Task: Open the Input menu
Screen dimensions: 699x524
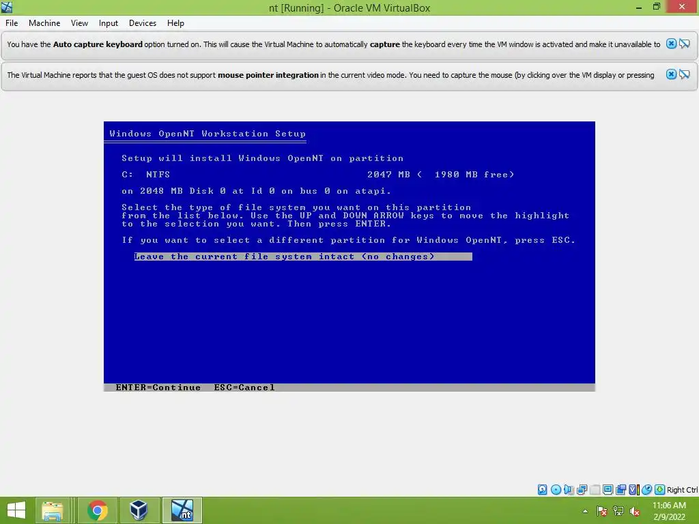Action: (109, 23)
